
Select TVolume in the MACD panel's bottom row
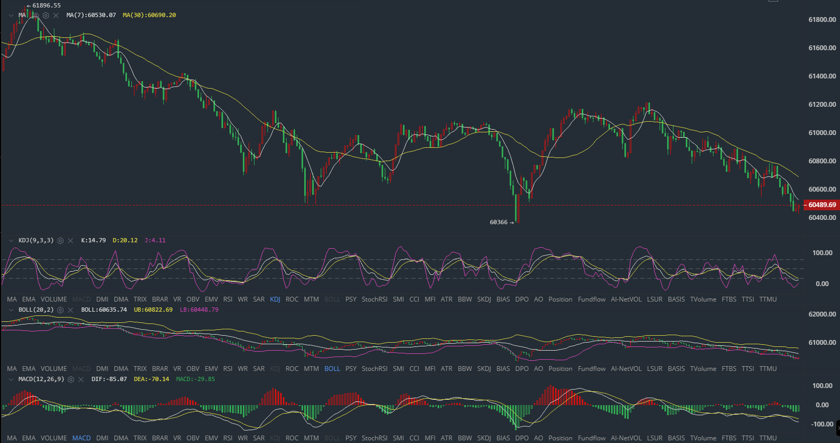pos(703,438)
